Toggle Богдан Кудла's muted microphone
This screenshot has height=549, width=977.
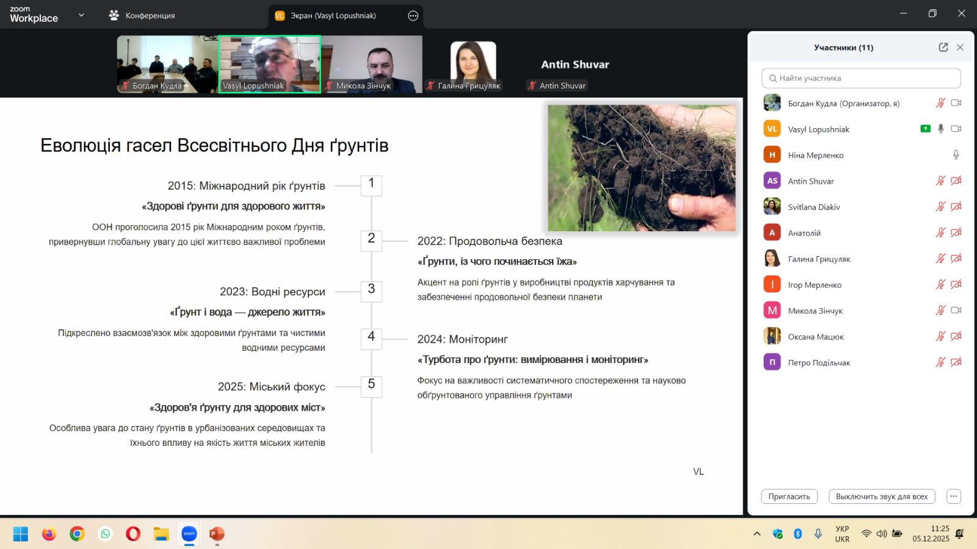point(940,103)
